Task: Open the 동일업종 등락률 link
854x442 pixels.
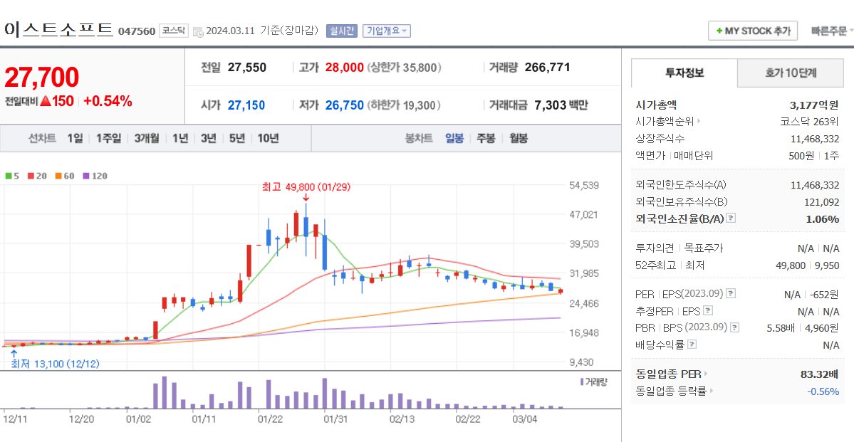Action: (675, 391)
